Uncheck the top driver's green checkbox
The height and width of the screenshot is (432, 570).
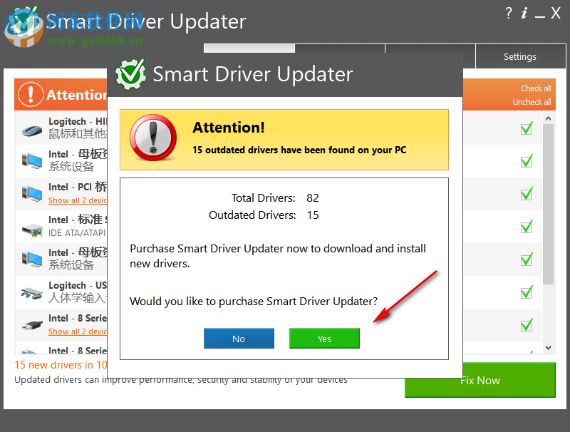tap(527, 129)
